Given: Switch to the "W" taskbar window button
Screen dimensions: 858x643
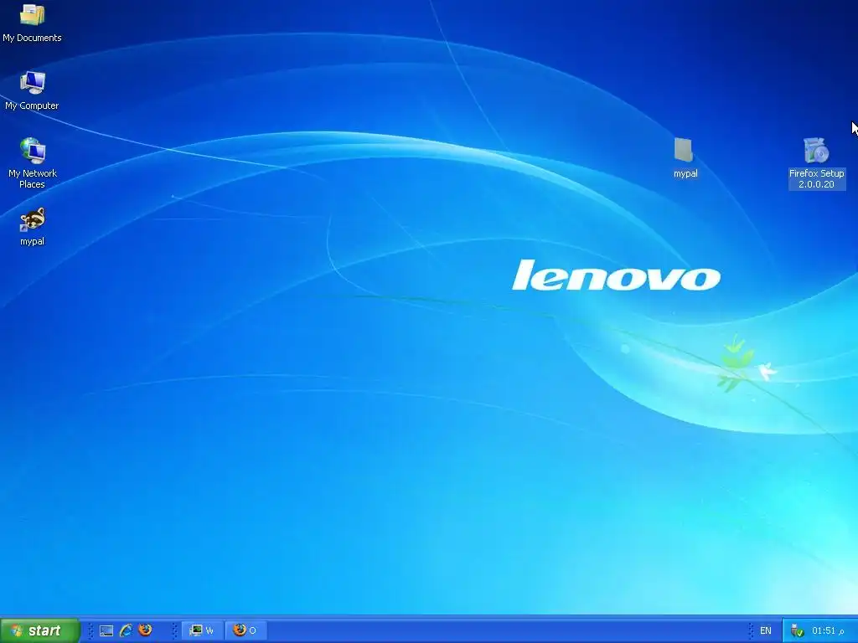Looking at the screenshot, I should 202,630.
